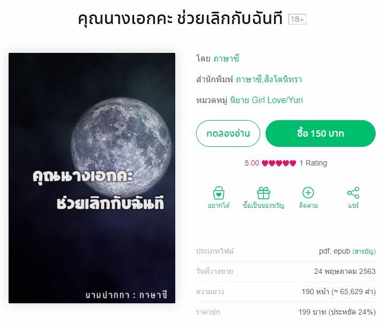
Task: Open the trial read ทดลองอ่าน button
Action: [228, 133]
